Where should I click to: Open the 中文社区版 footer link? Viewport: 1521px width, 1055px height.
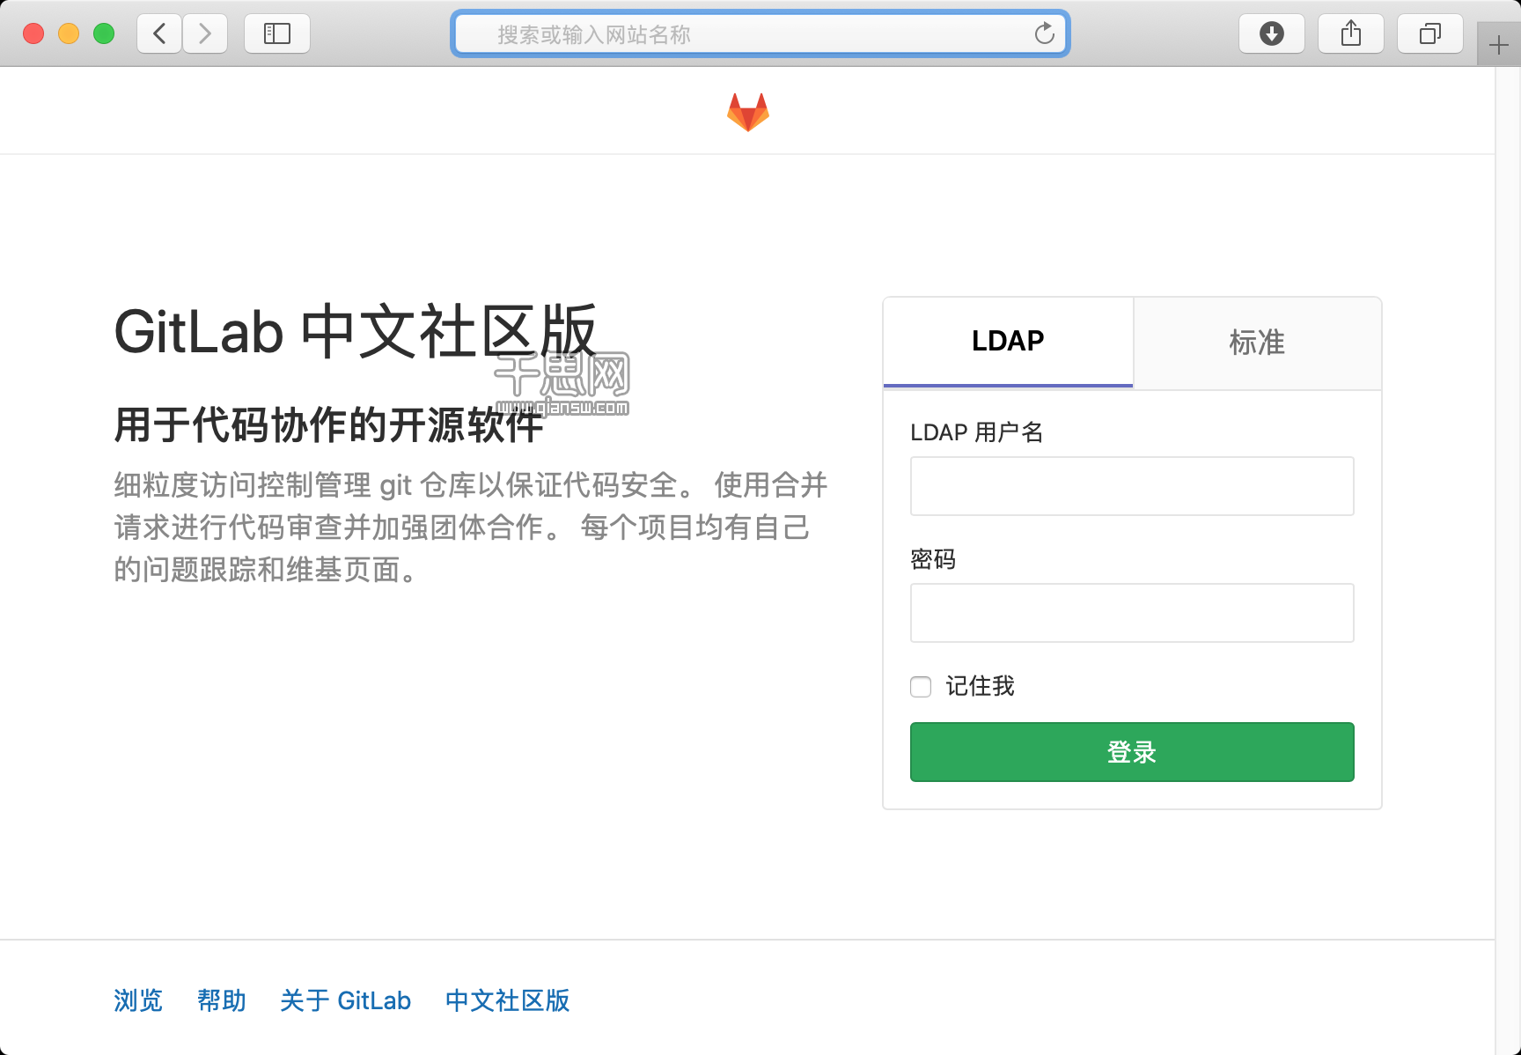tap(508, 1000)
